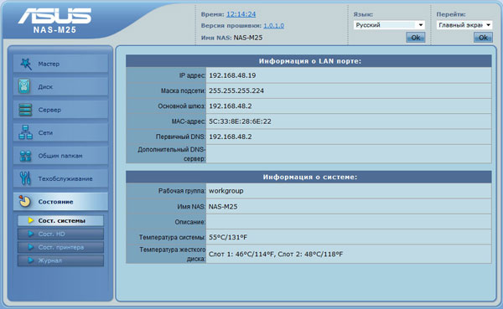The image size is (503, 309).
Task: Open the Главный экран navigation dropdown
Action: (x=464, y=25)
